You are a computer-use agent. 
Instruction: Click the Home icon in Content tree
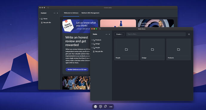42,19
